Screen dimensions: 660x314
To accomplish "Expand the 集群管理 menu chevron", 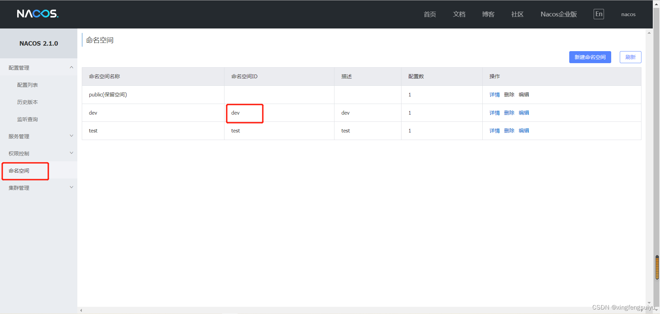I will 71,187.
